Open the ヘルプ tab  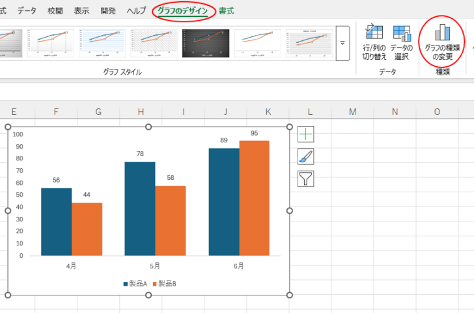click(x=136, y=11)
